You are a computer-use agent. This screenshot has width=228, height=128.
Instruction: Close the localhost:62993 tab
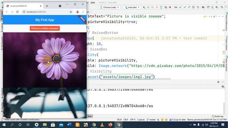click(x=41, y=6)
